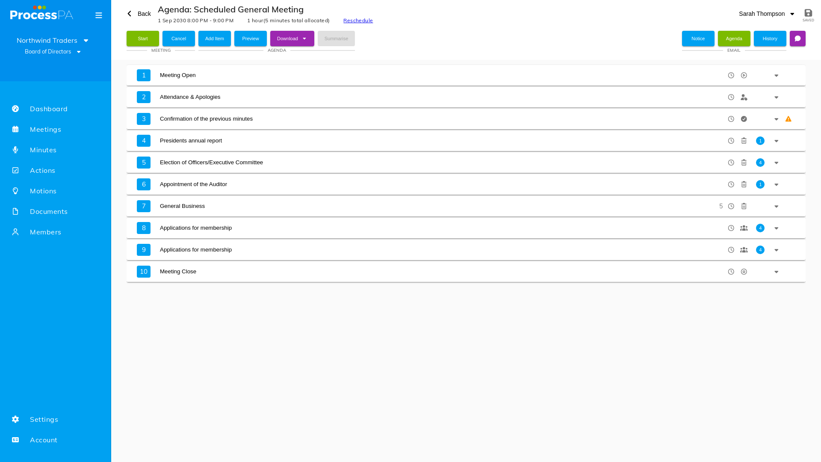
Task: Click trash icon on General Business row
Action: [x=744, y=206]
